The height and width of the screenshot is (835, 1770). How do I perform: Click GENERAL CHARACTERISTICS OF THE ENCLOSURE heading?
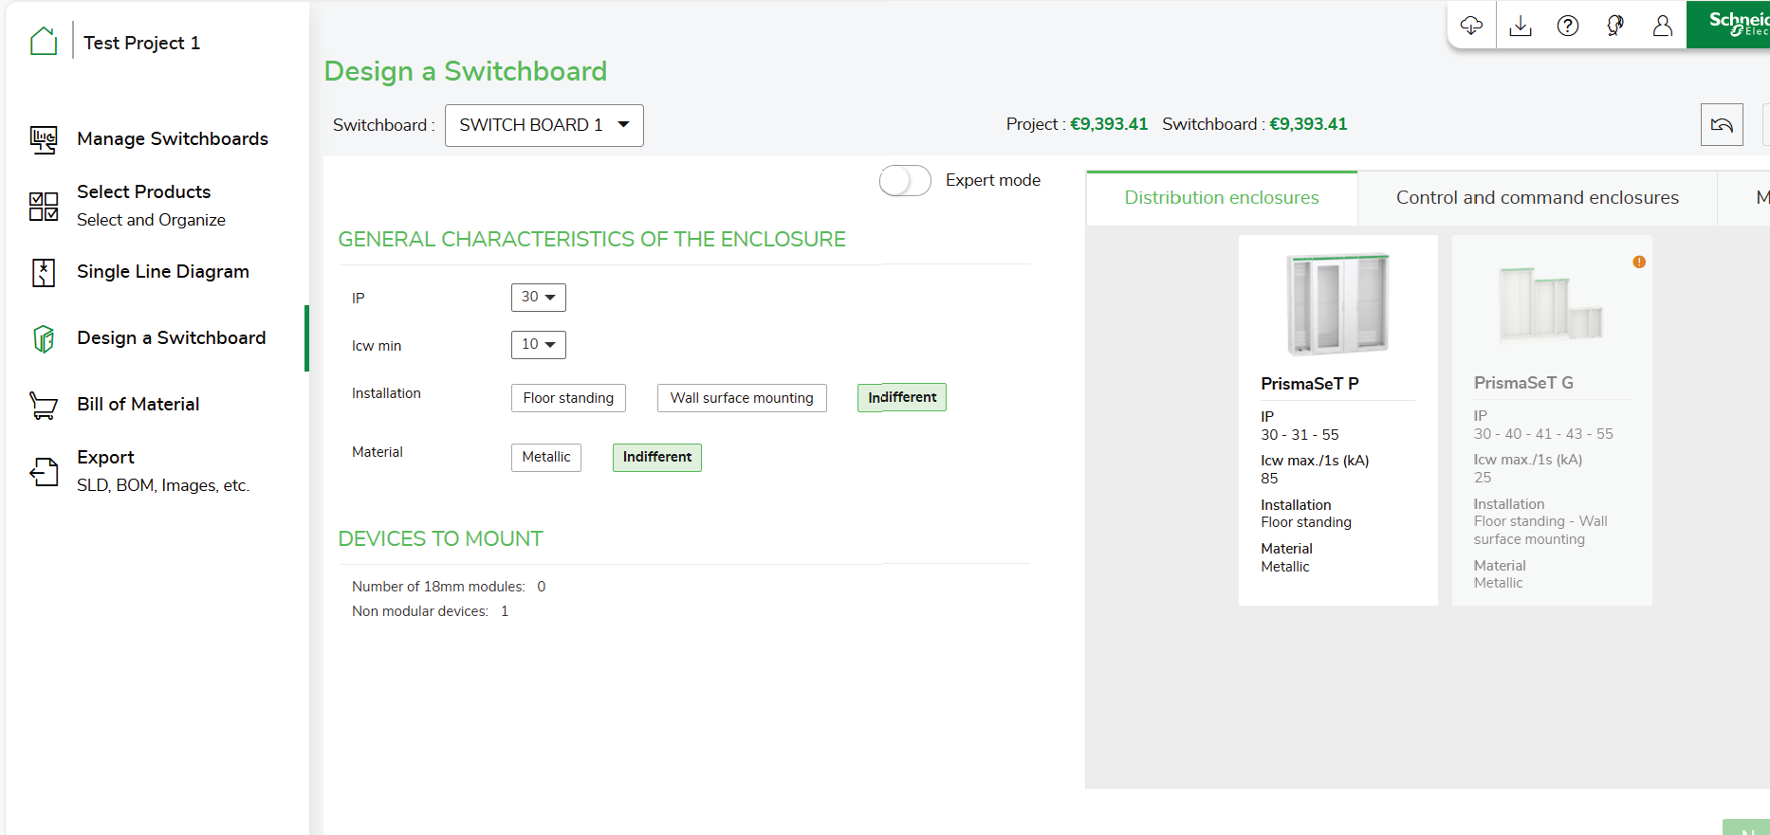point(592,239)
